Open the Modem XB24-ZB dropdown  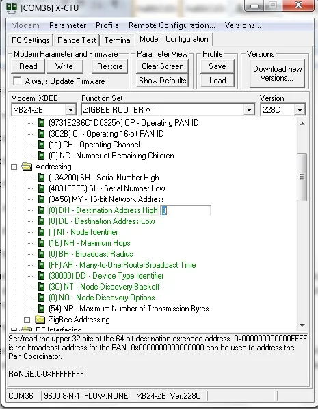coord(70,110)
